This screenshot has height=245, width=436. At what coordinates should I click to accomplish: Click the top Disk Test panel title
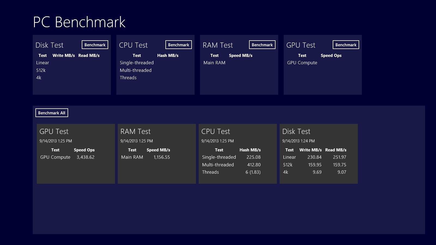coord(49,45)
